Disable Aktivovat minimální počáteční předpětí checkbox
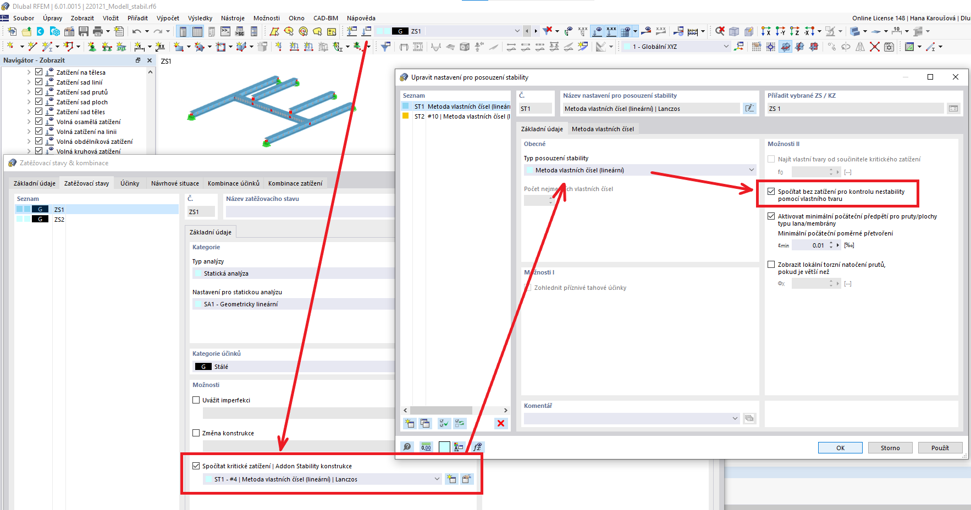The image size is (971, 510). [772, 216]
